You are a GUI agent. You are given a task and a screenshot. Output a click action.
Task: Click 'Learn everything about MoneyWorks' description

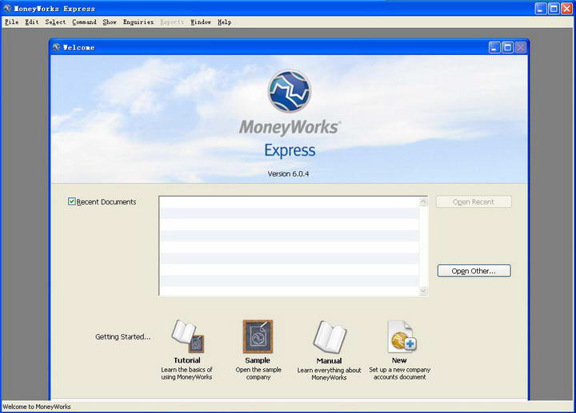329,374
